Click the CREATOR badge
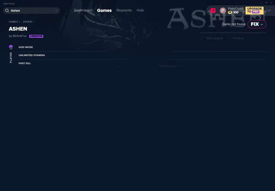The image size is (275, 191). (36, 36)
